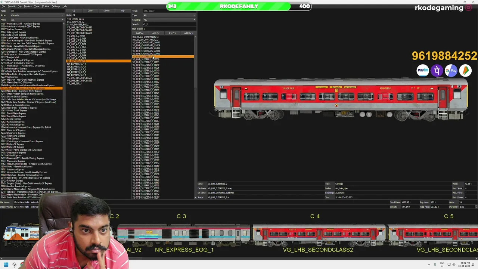478x269 pixels.
Task: Click the microphone icon in system tray
Action: tap(436, 265)
